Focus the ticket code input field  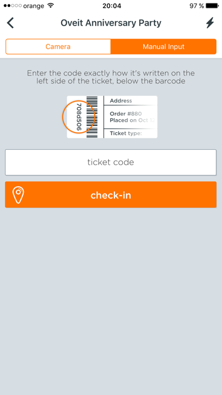110,162
